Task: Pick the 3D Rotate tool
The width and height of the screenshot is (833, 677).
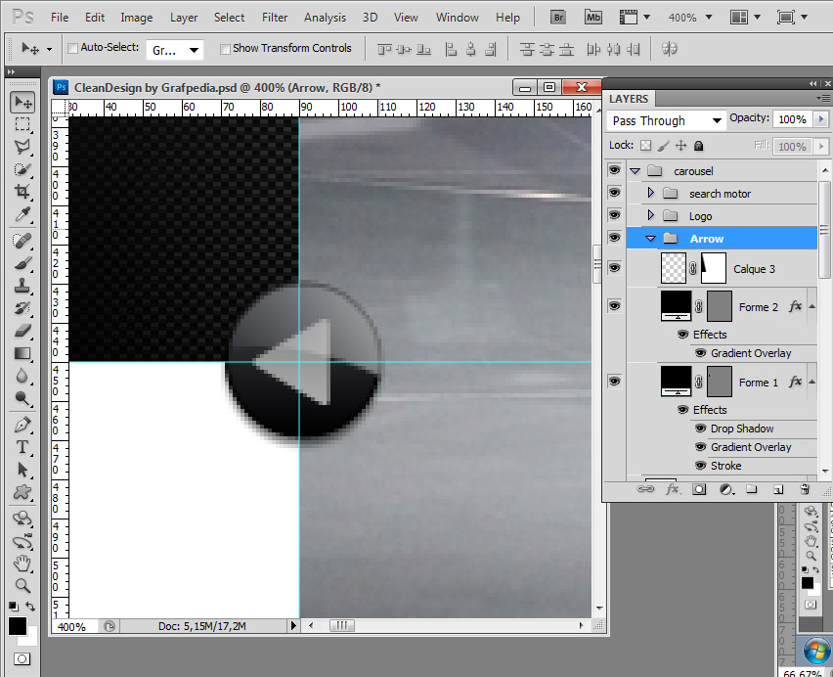Action: coord(22,519)
